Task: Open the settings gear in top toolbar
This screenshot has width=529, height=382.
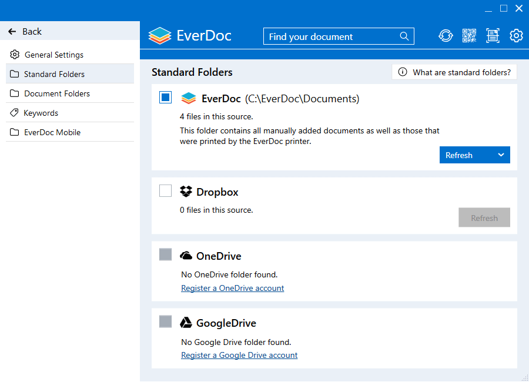Action: (516, 35)
